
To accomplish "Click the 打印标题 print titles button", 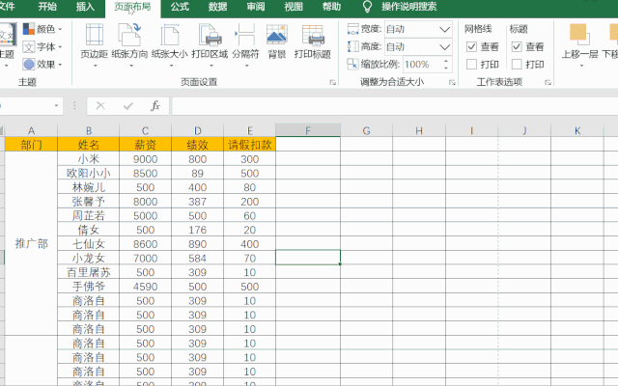I will coord(313,41).
